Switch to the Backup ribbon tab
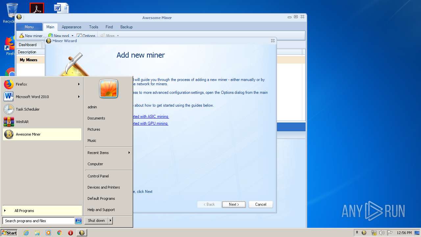 (x=127, y=27)
